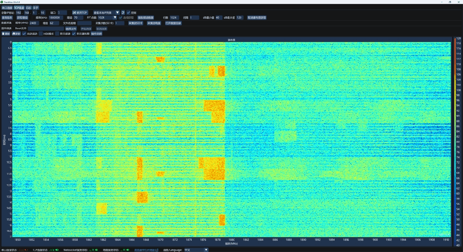The height and width of the screenshot is (252, 463).
Task: Open the FFT points 1024 dropdown
Action: click(107, 18)
